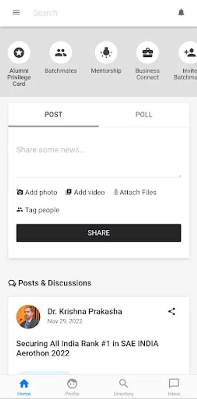Add video to the post

(x=85, y=192)
